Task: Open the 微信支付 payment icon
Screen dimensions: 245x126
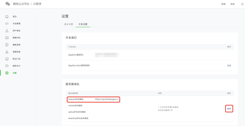Action: coord(7,66)
